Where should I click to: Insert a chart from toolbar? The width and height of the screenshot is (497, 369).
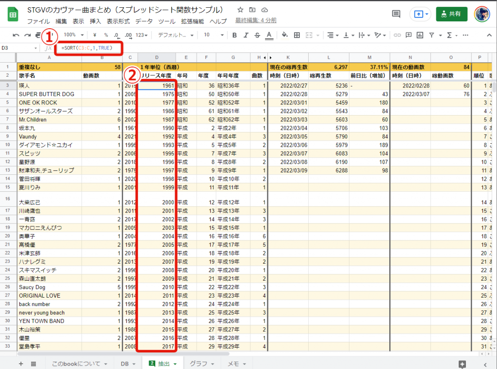tap(420, 35)
